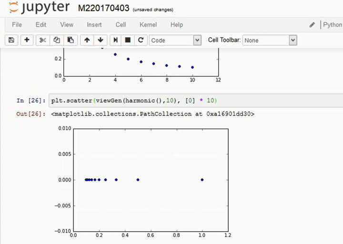Open the Insert menu

pos(94,25)
